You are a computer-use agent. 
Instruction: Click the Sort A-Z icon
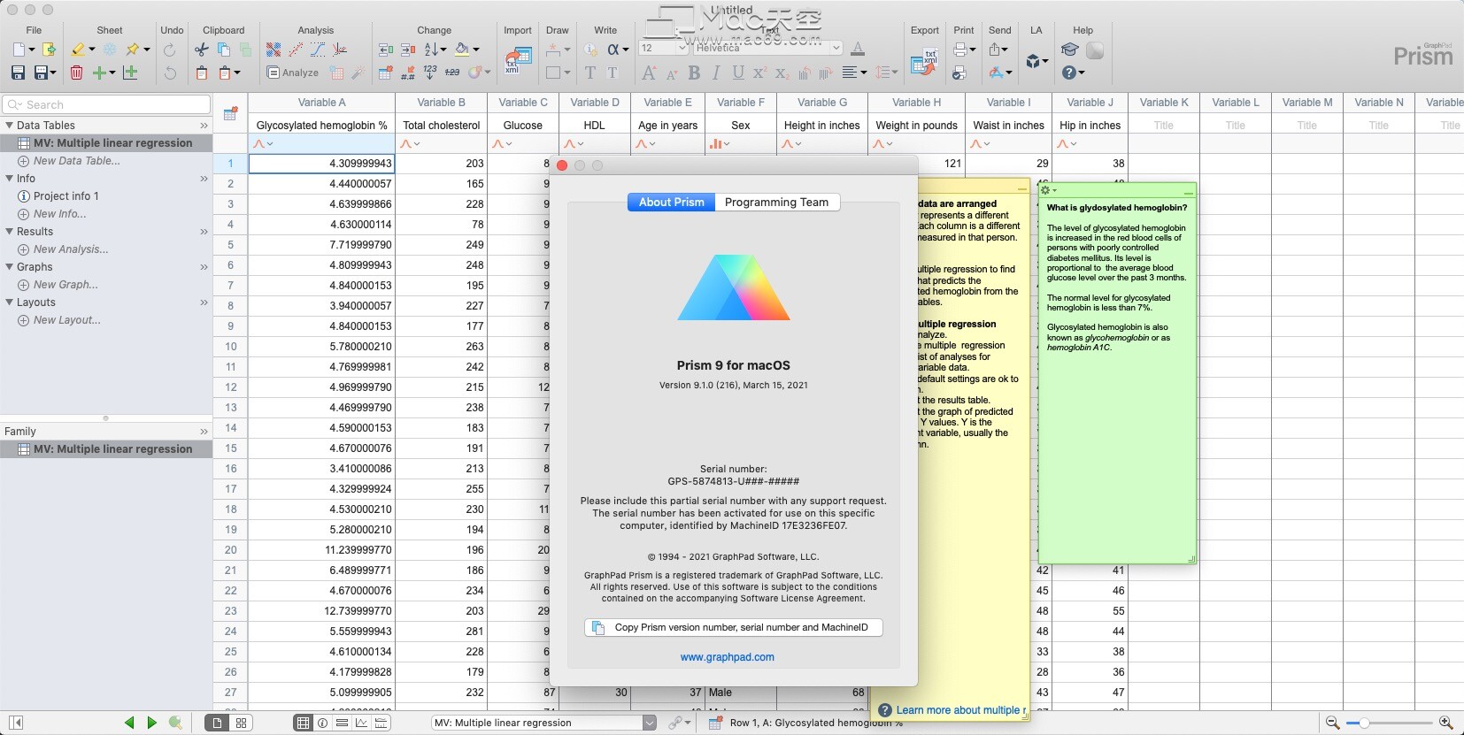(x=431, y=50)
